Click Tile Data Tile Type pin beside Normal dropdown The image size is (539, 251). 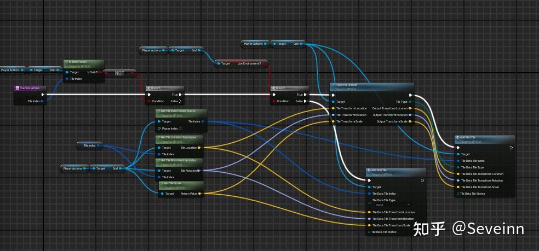point(370,202)
